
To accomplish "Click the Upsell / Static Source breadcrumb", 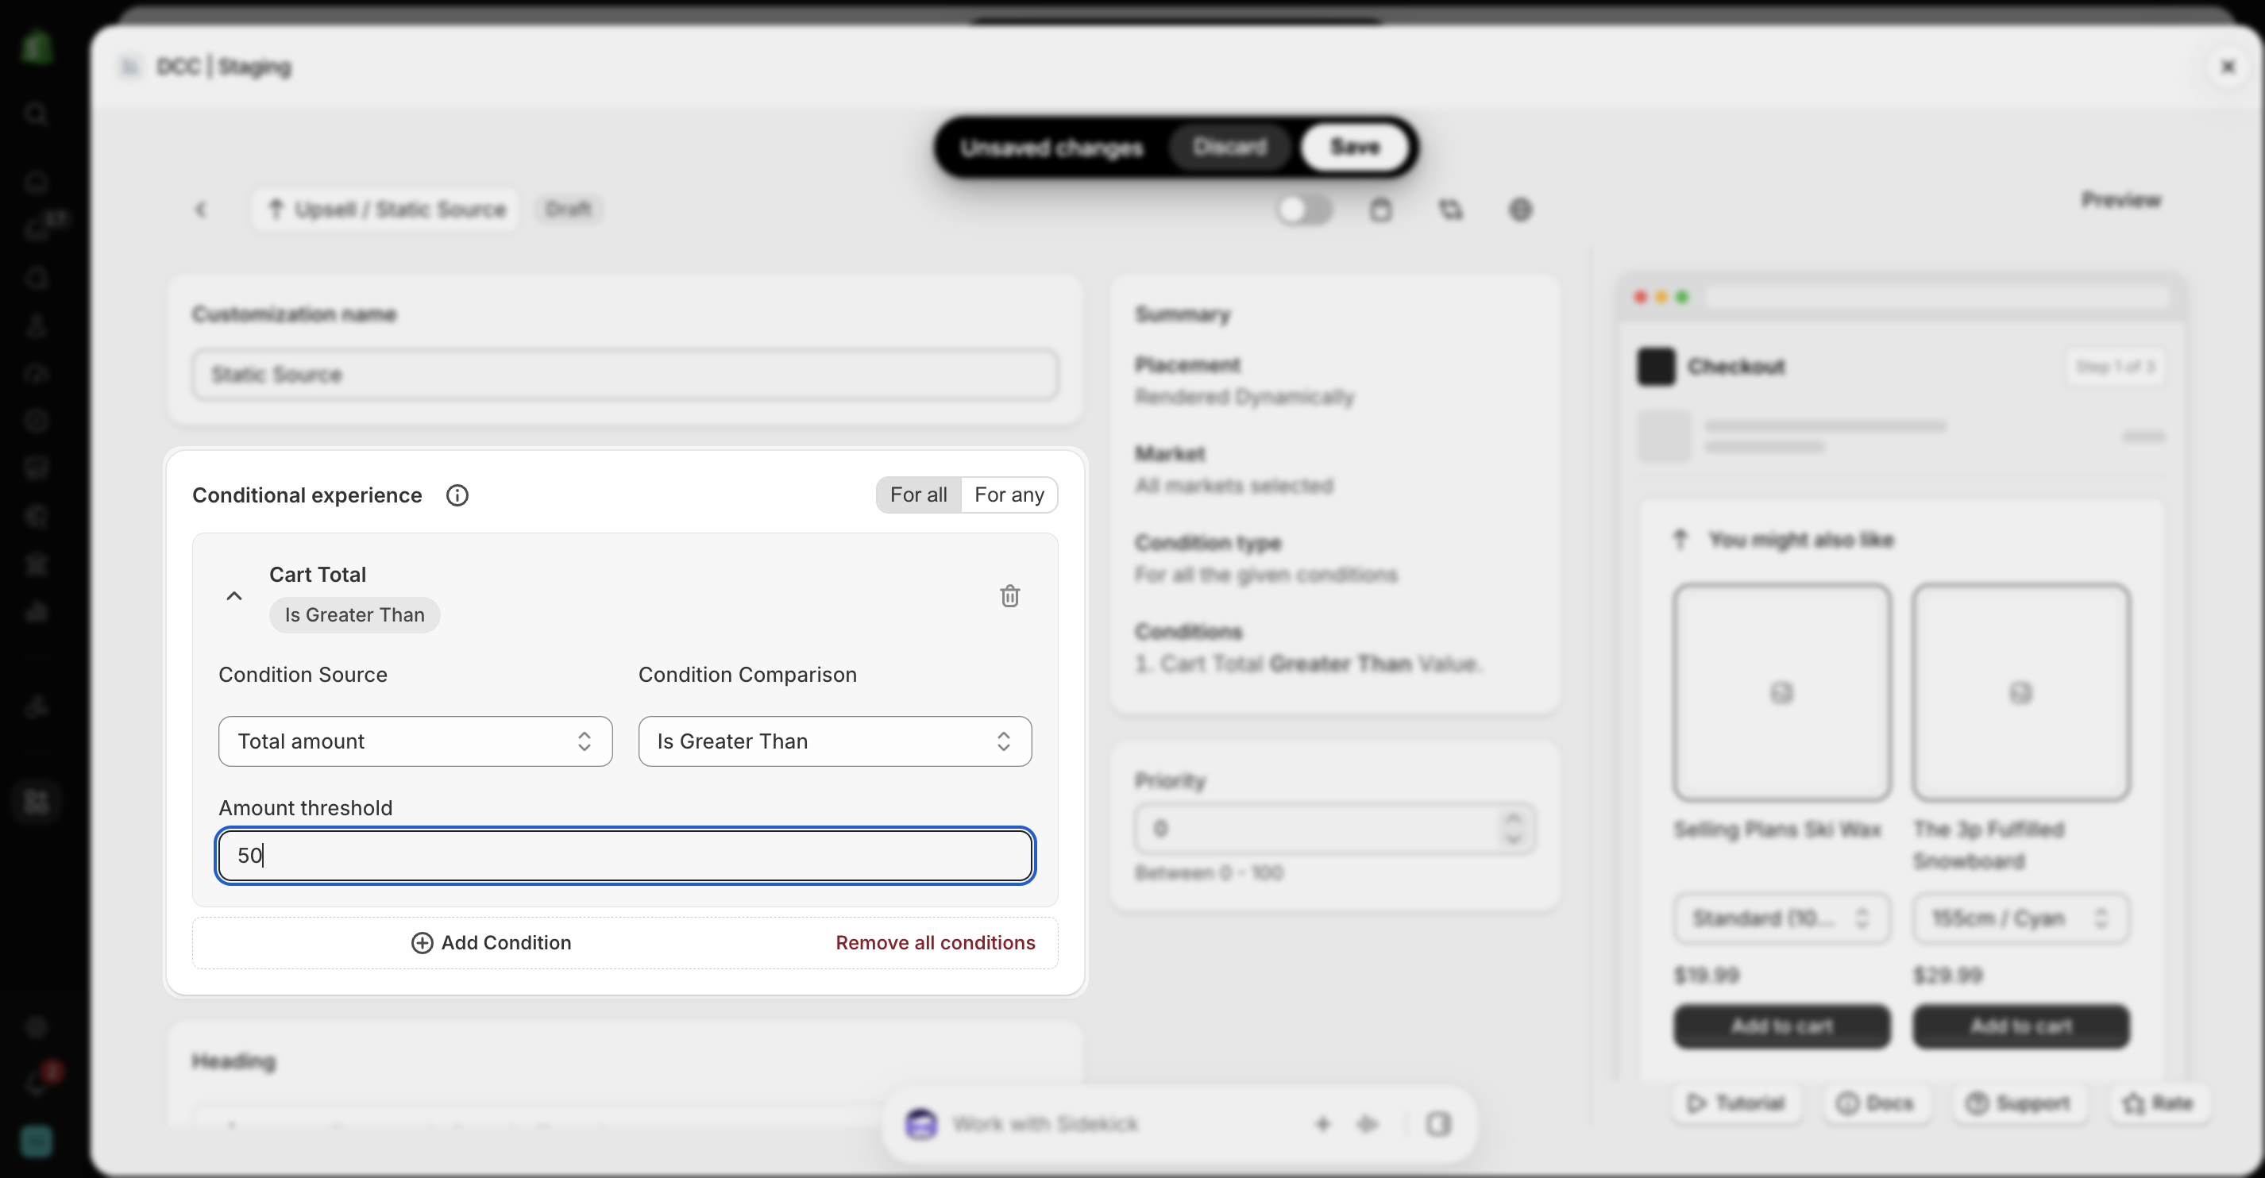I will pyautogui.click(x=386, y=210).
